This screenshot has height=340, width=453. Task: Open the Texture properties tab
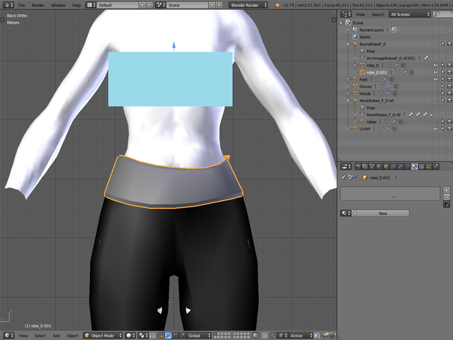421,166
